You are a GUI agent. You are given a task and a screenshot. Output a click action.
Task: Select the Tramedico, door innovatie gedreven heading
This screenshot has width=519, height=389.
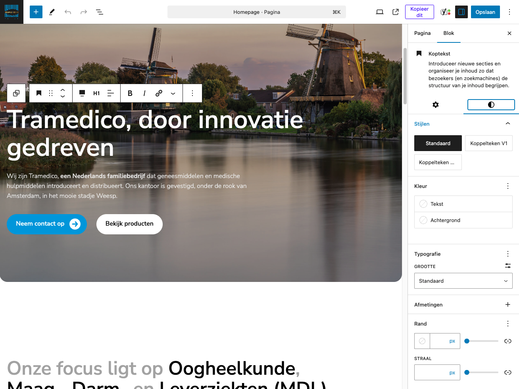pyautogui.click(x=155, y=134)
